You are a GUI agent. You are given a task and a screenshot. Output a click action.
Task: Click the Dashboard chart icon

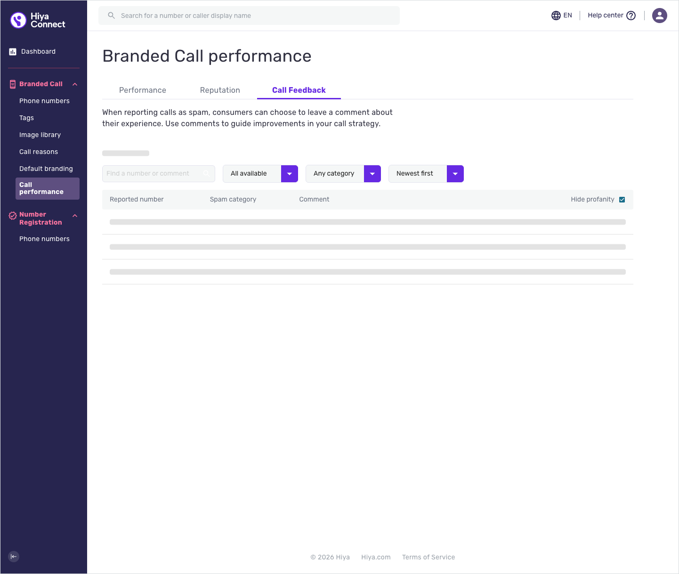[x=13, y=52]
